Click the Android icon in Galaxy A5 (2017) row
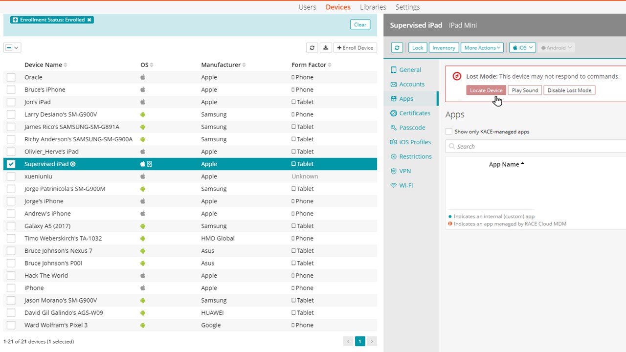Image resolution: width=626 pixels, height=352 pixels. [143, 226]
